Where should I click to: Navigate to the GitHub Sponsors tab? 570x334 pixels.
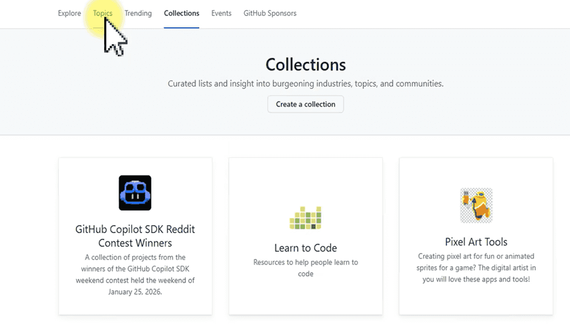270,13
